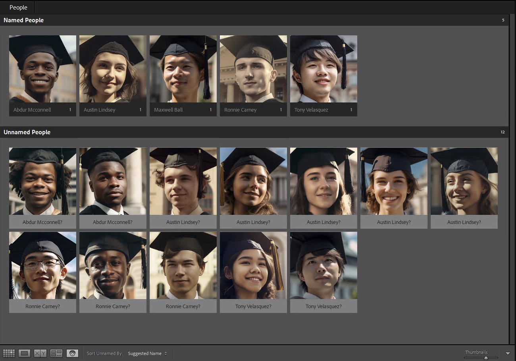Click the photo count badge on Austin Lindsey
Screen dimensions: 516x361
141,110
